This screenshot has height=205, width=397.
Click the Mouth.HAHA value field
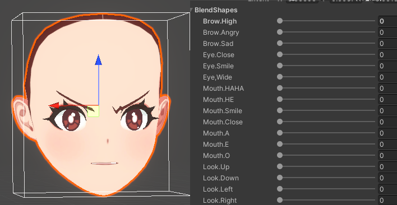(x=387, y=88)
